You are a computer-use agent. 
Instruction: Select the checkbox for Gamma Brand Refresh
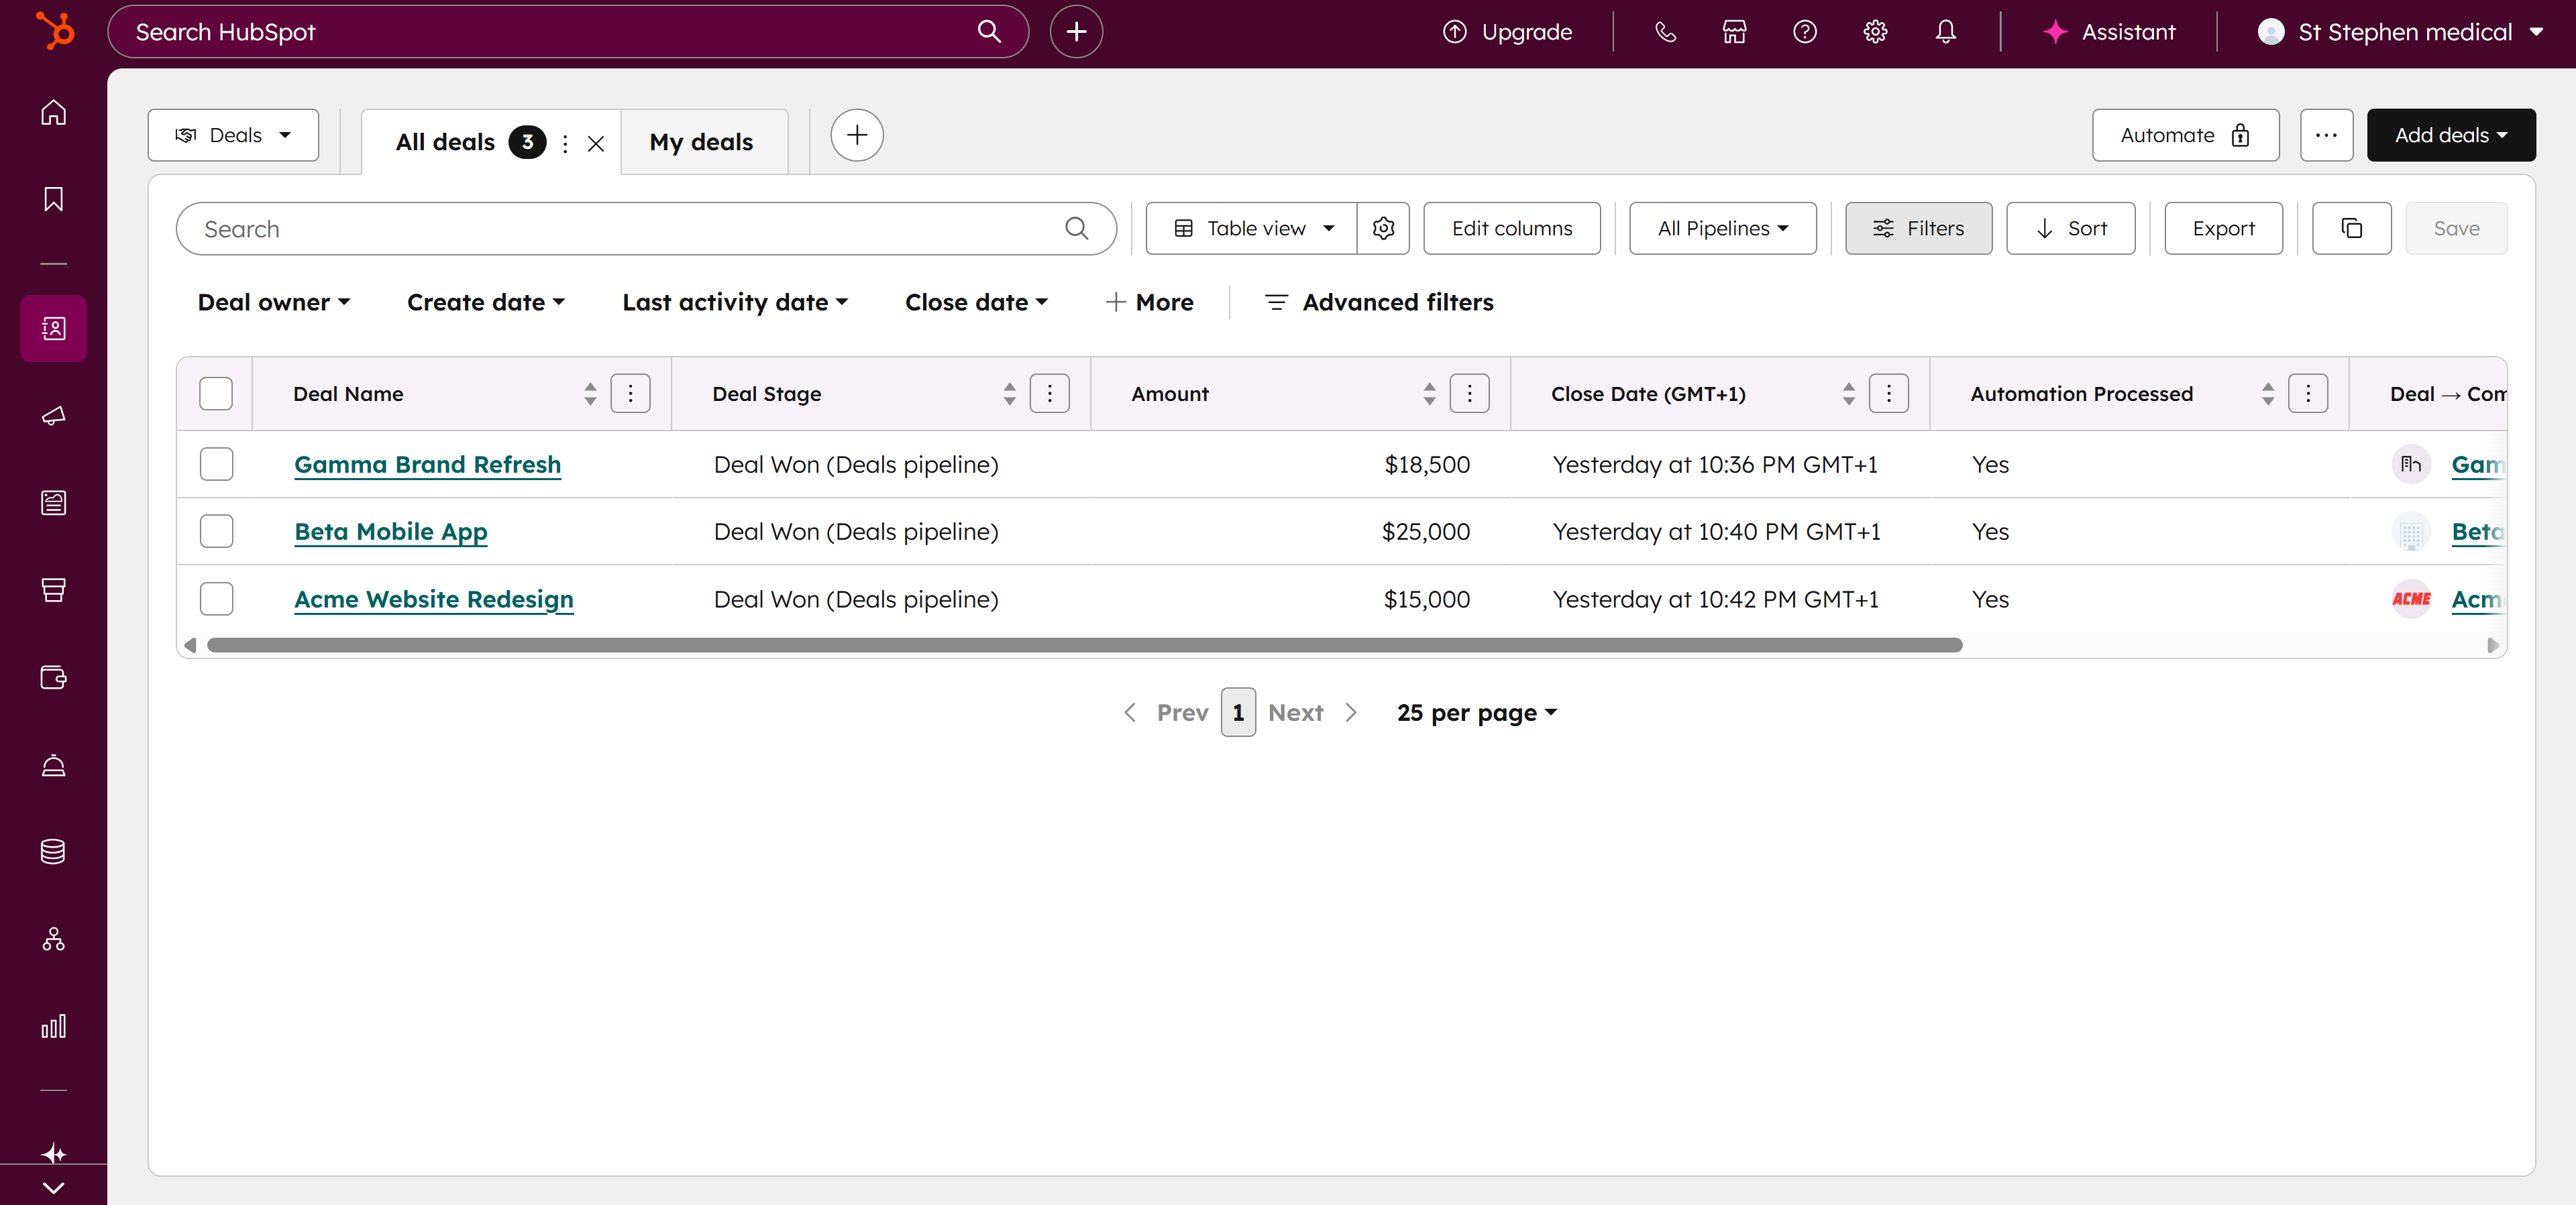[x=216, y=464]
